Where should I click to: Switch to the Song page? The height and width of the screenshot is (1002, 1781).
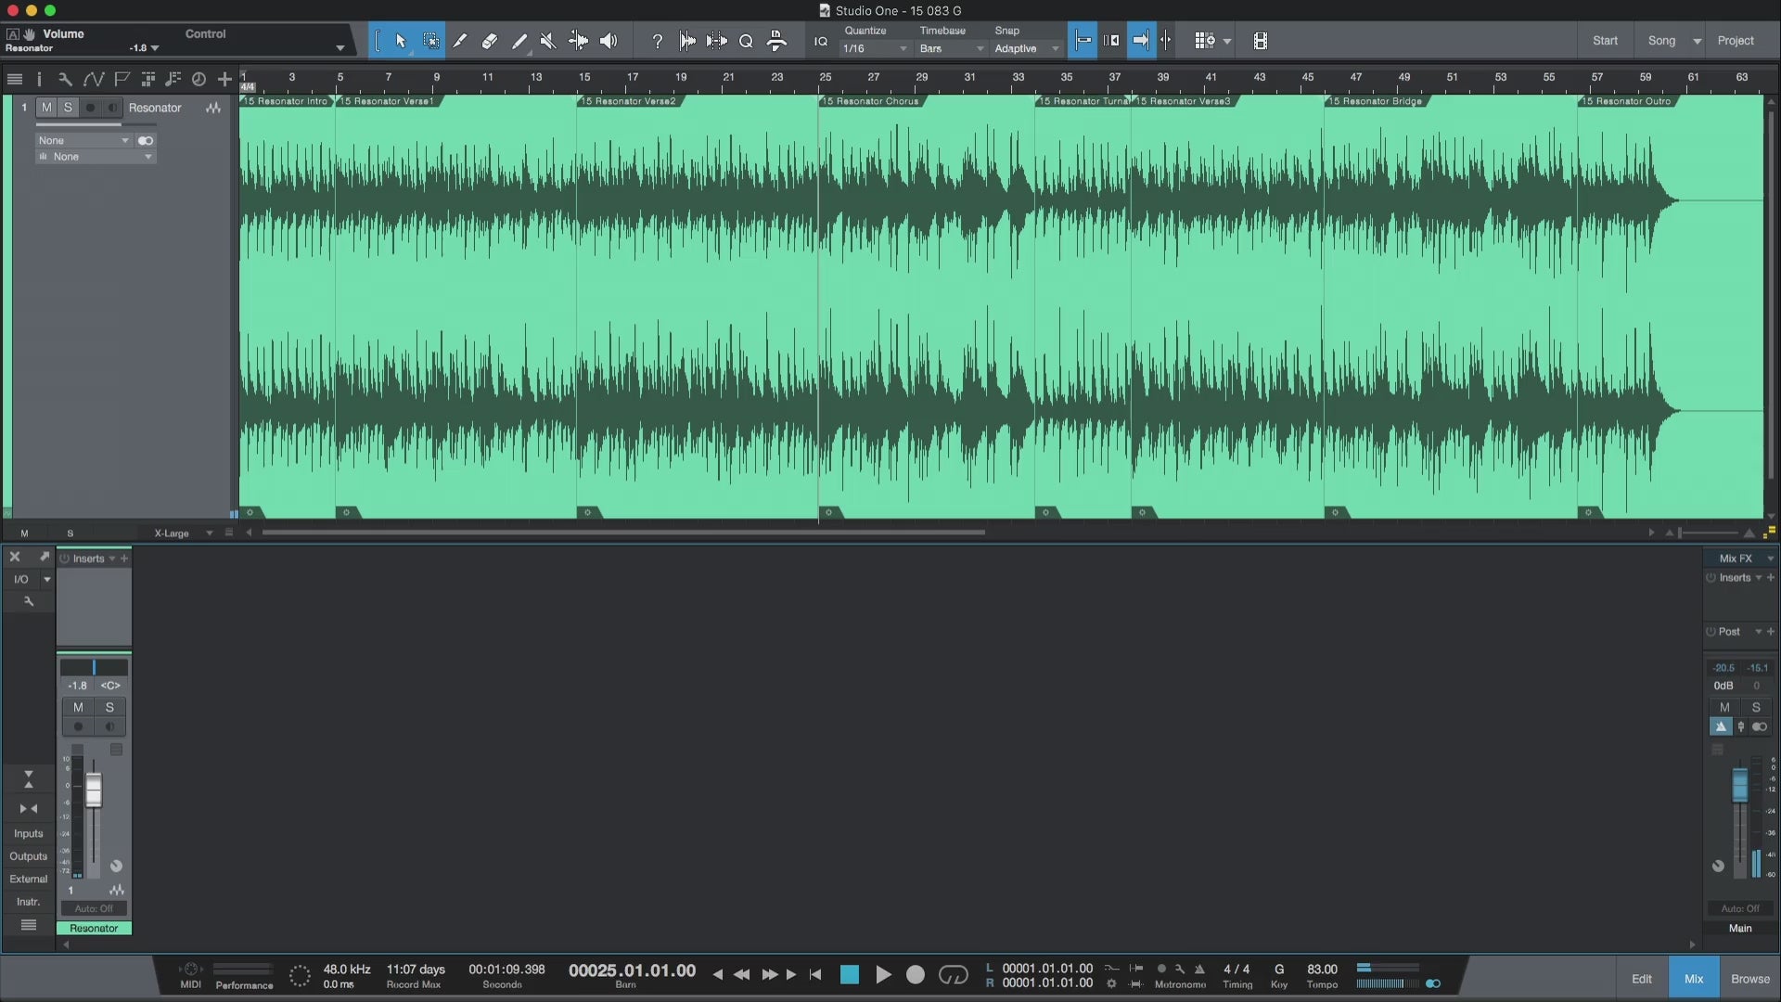click(x=1661, y=41)
